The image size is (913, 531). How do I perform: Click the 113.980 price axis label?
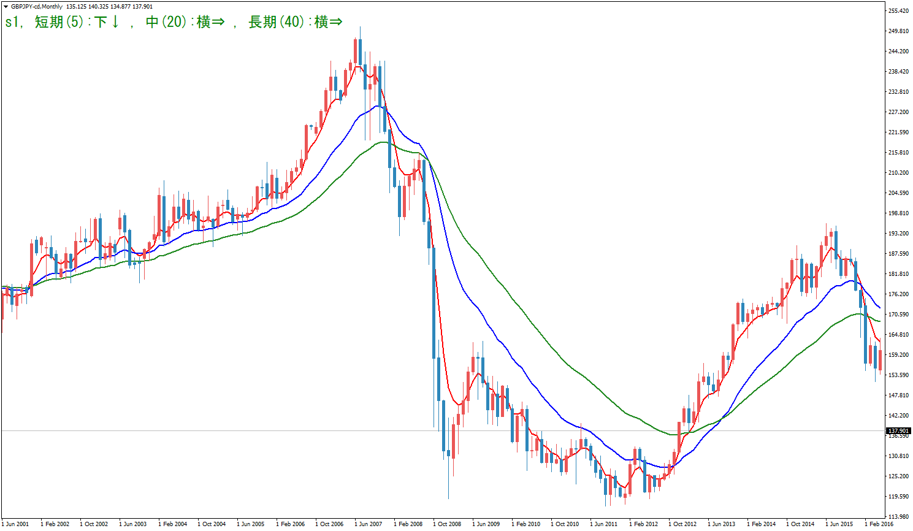pyautogui.click(x=898, y=517)
